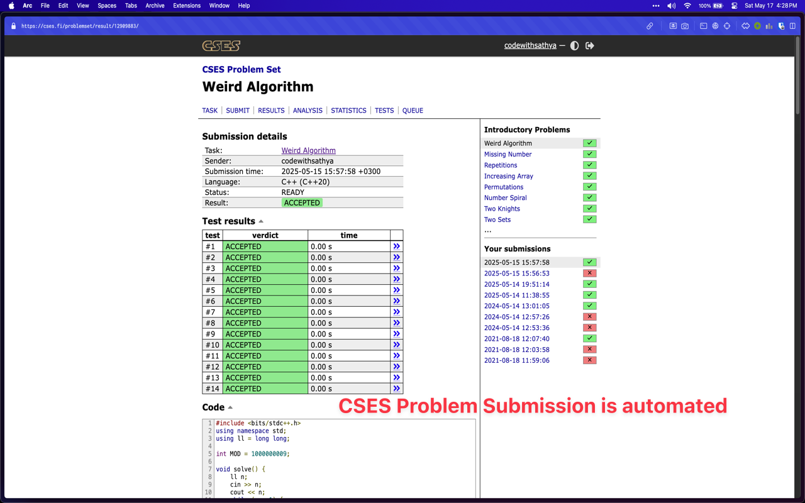Open test #1 details double-arrow icon
Viewport: 805px width, 503px height.
[x=396, y=246]
